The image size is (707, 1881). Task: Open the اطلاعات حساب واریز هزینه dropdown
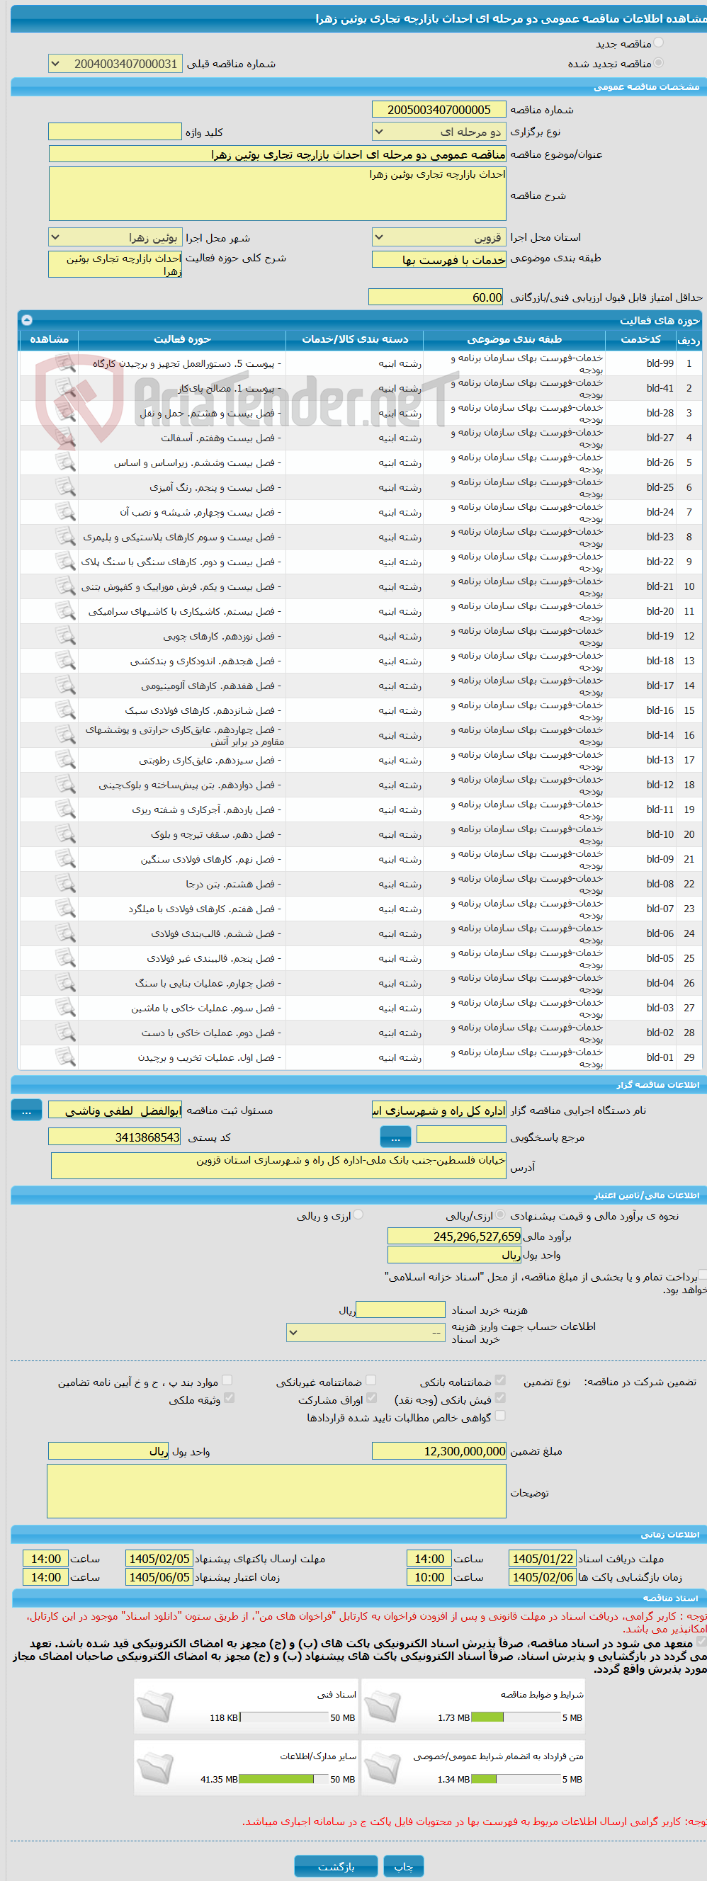(366, 1332)
